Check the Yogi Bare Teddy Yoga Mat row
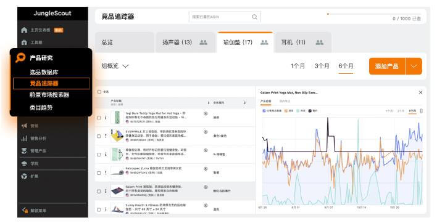This screenshot has height=223, width=437. 99,118
